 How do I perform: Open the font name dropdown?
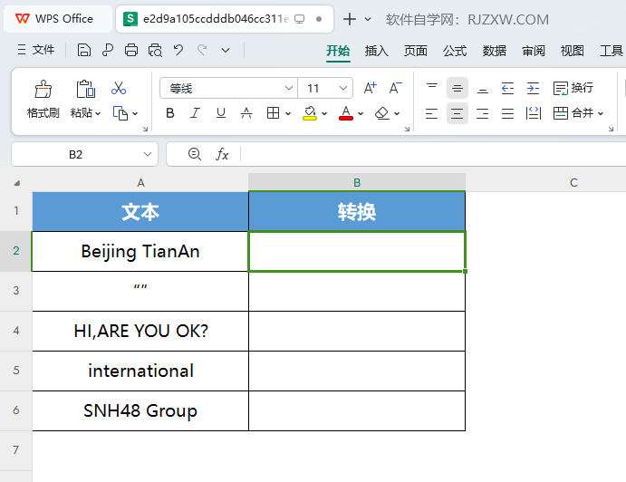289,88
